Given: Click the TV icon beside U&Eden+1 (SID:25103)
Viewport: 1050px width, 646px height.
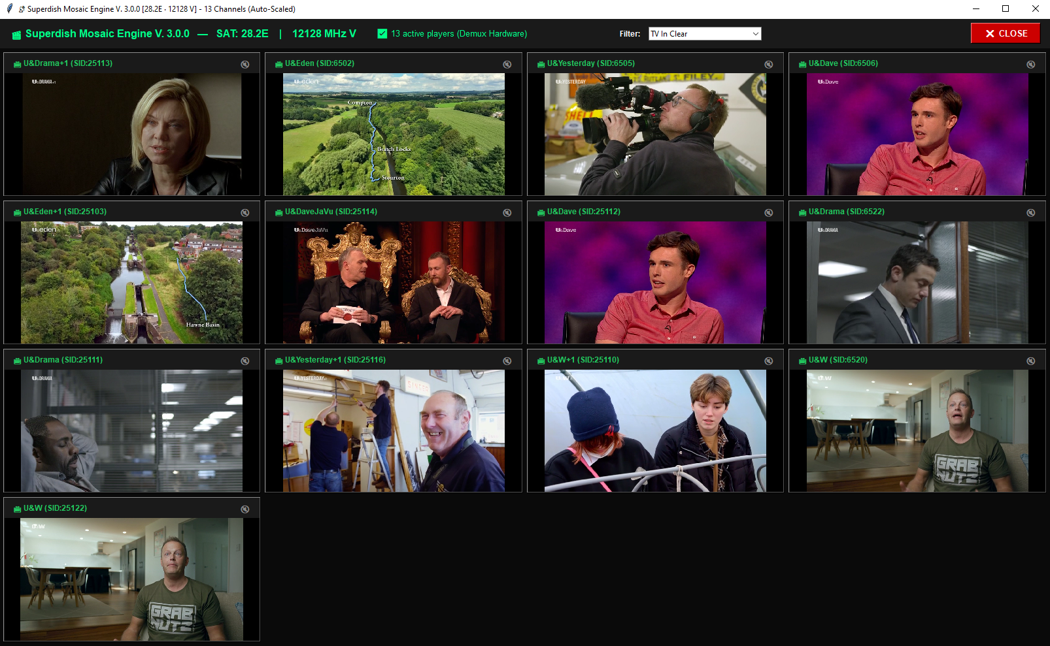Looking at the screenshot, I should (18, 212).
